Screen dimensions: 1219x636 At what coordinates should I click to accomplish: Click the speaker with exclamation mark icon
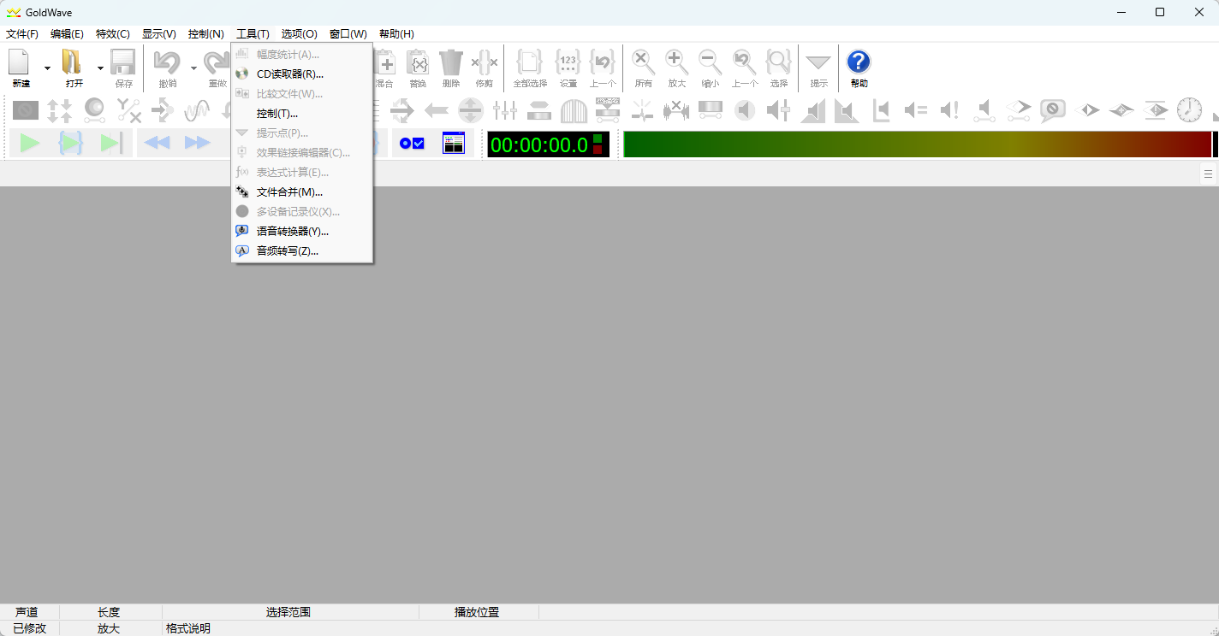tap(949, 109)
